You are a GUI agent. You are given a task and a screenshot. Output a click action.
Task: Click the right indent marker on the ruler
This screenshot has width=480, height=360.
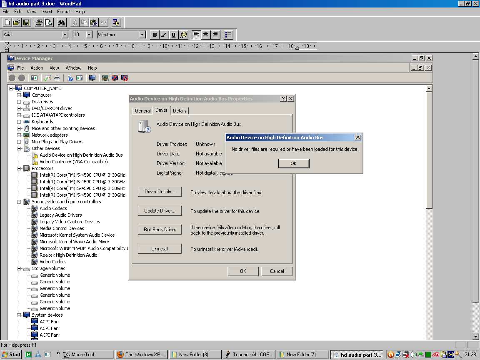(297, 47)
